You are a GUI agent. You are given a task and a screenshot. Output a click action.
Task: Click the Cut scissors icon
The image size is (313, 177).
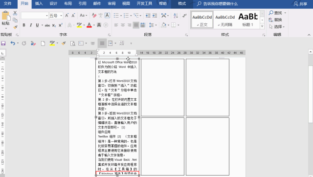point(15,13)
